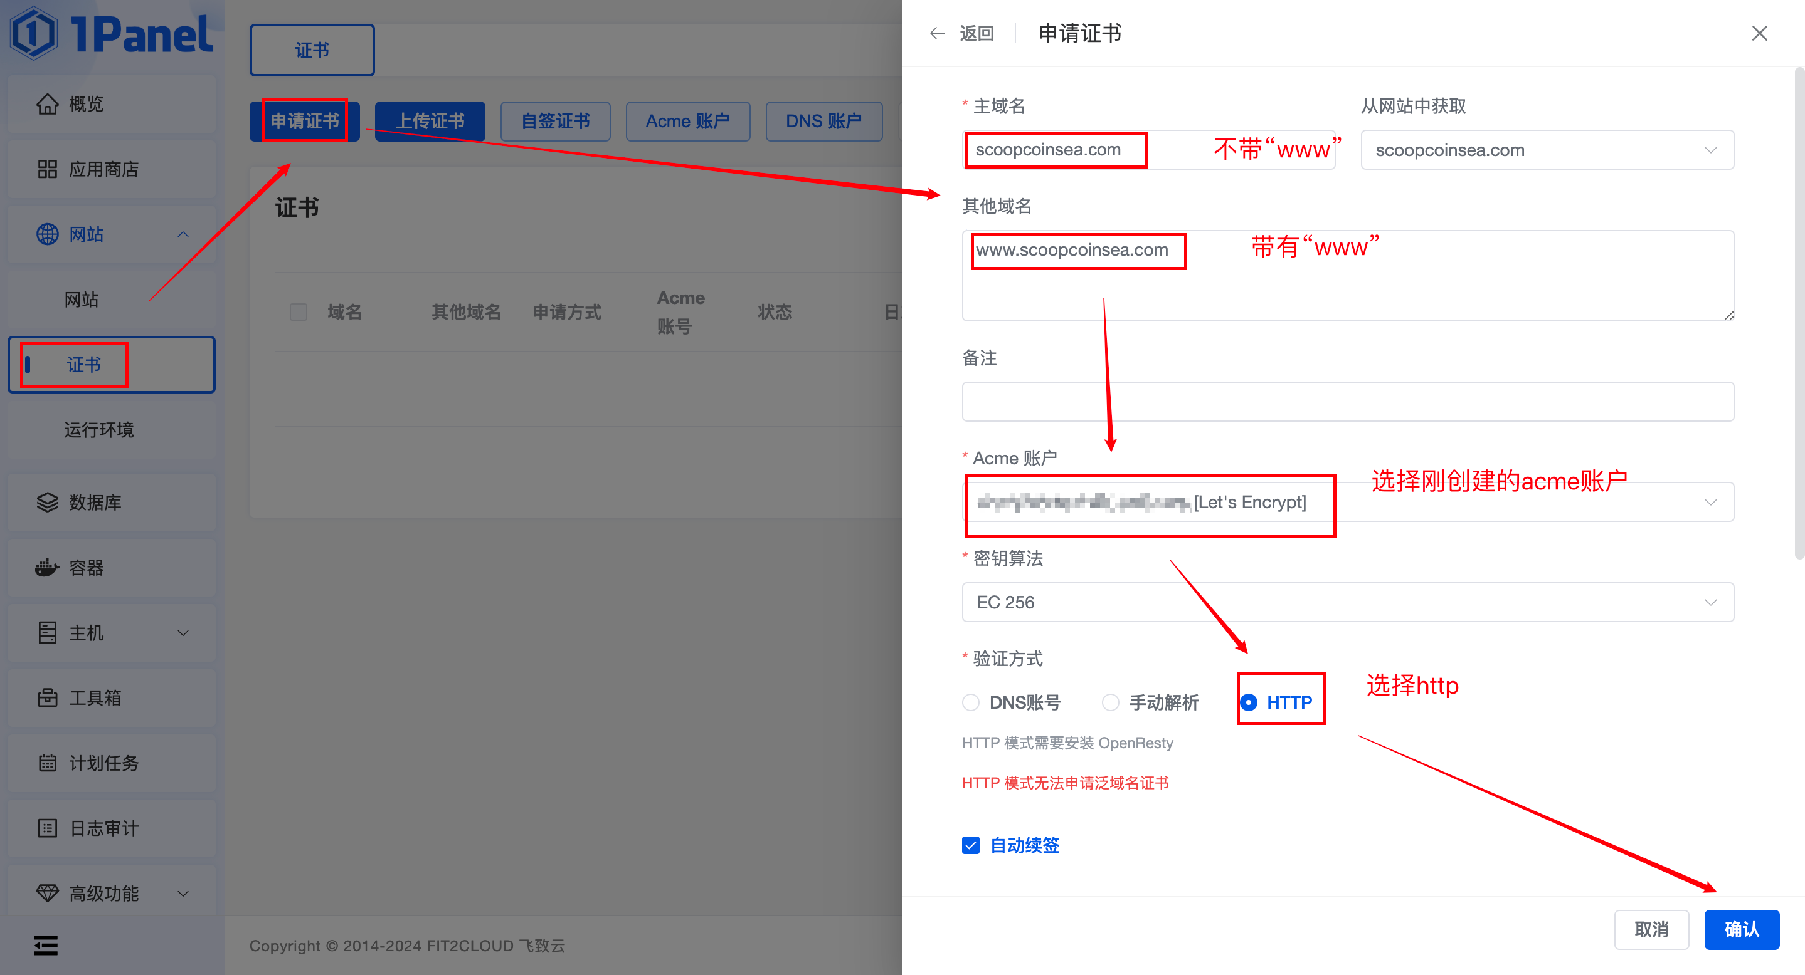Image resolution: width=1805 pixels, height=975 pixels.
Task: Click the 高级功能 diamond icon
Action: (47, 893)
